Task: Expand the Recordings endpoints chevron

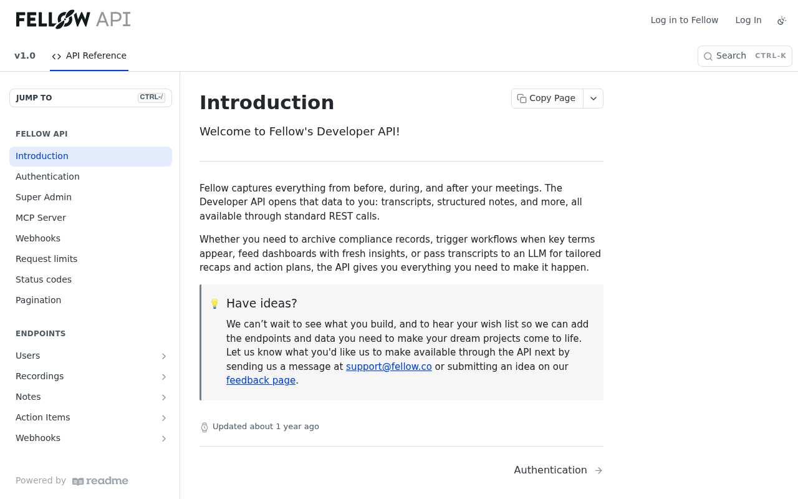Action: (164, 377)
